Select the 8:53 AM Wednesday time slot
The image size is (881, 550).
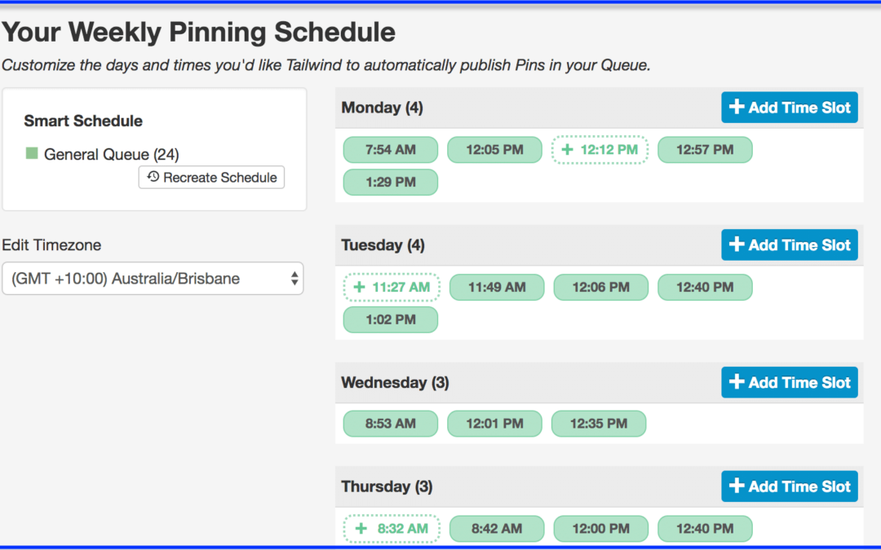[391, 424]
